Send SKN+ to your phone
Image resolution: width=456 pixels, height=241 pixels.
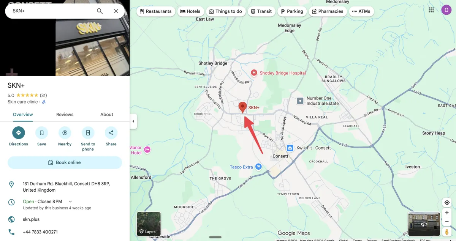88,133
